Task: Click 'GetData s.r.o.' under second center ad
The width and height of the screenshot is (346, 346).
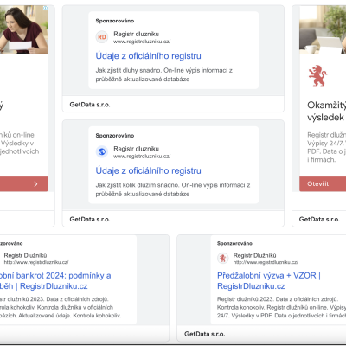Action: 90,220
